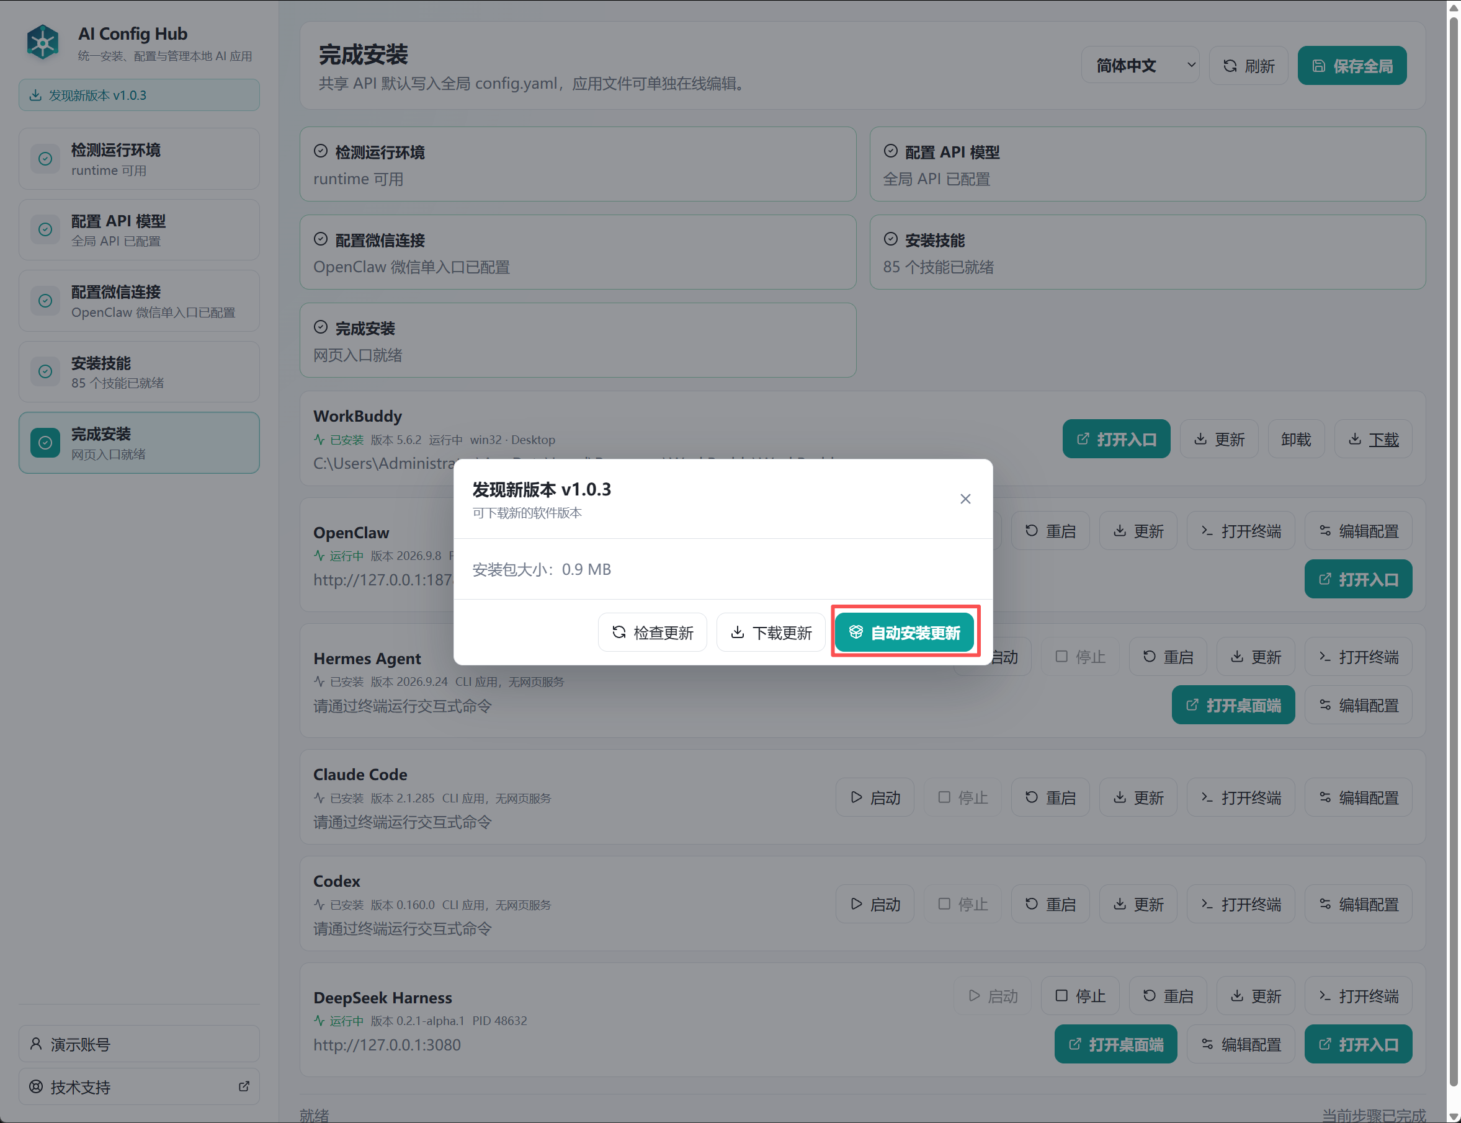Click WorkBuddy's uninstall button
The width and height of the screenshot is (1461, 1123).
click(1296, 439)
